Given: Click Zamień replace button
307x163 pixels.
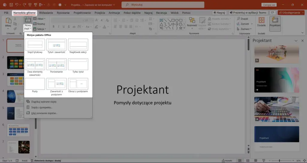Looking at the screenshot, I should pos(243,24).
